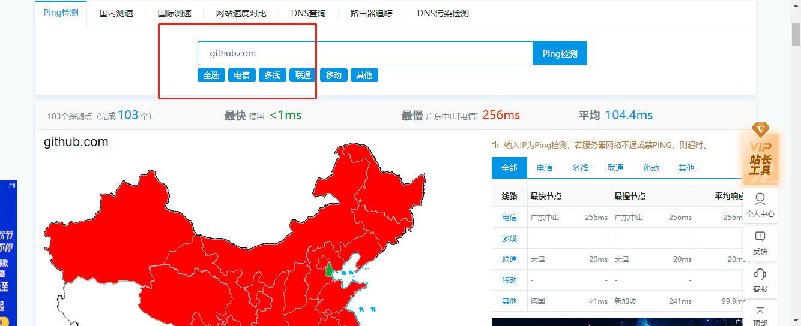Open the 路由器追踪 tab

point(372,13)
